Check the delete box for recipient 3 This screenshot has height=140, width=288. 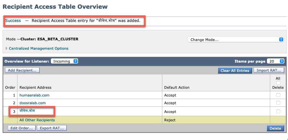[278, 111]
